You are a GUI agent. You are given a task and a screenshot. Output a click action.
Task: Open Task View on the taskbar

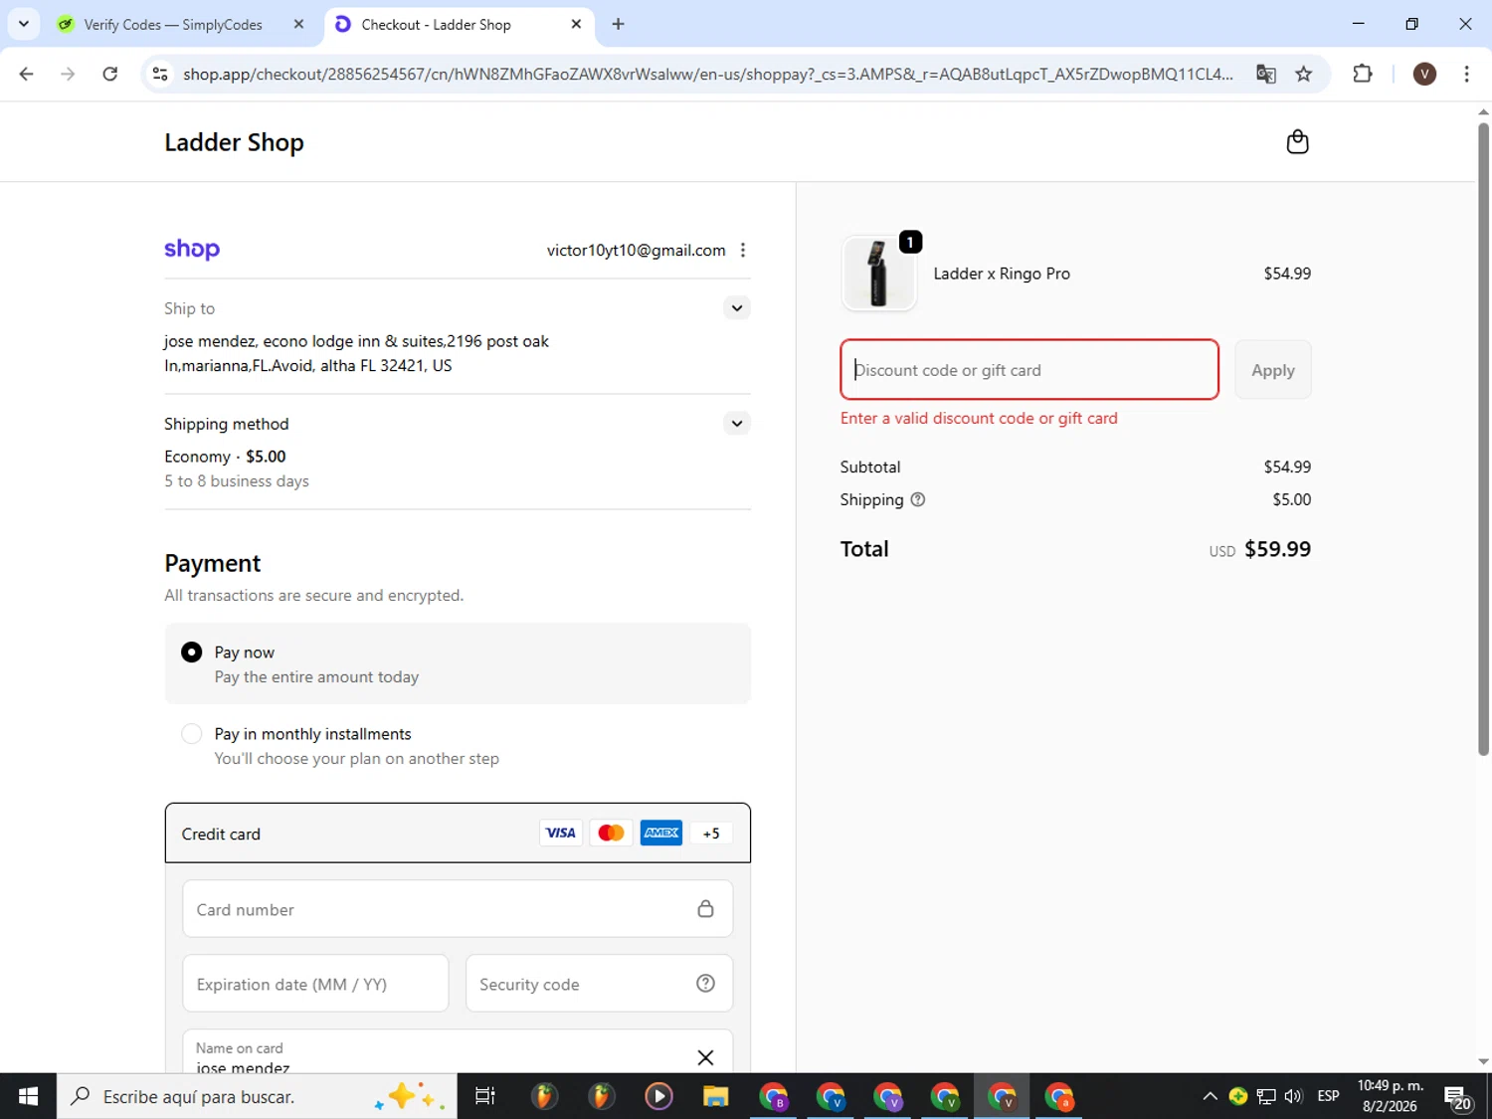[485, 1096]
